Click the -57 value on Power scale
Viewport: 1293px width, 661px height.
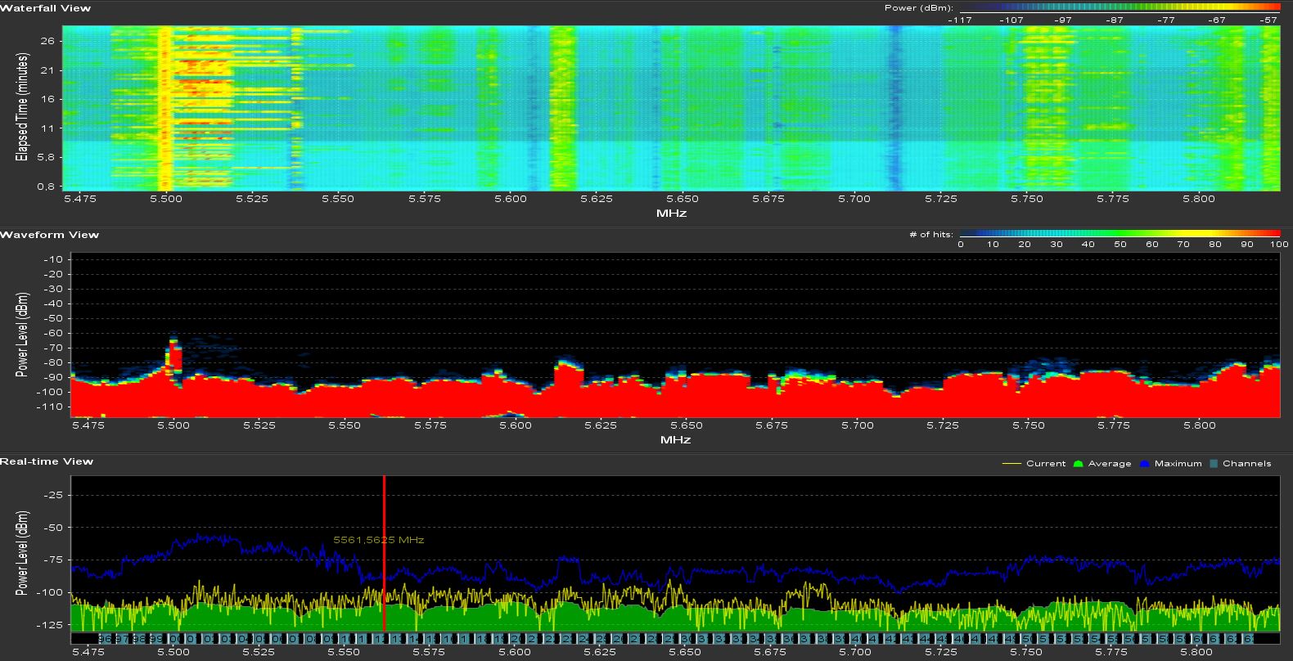[1268, 20]
